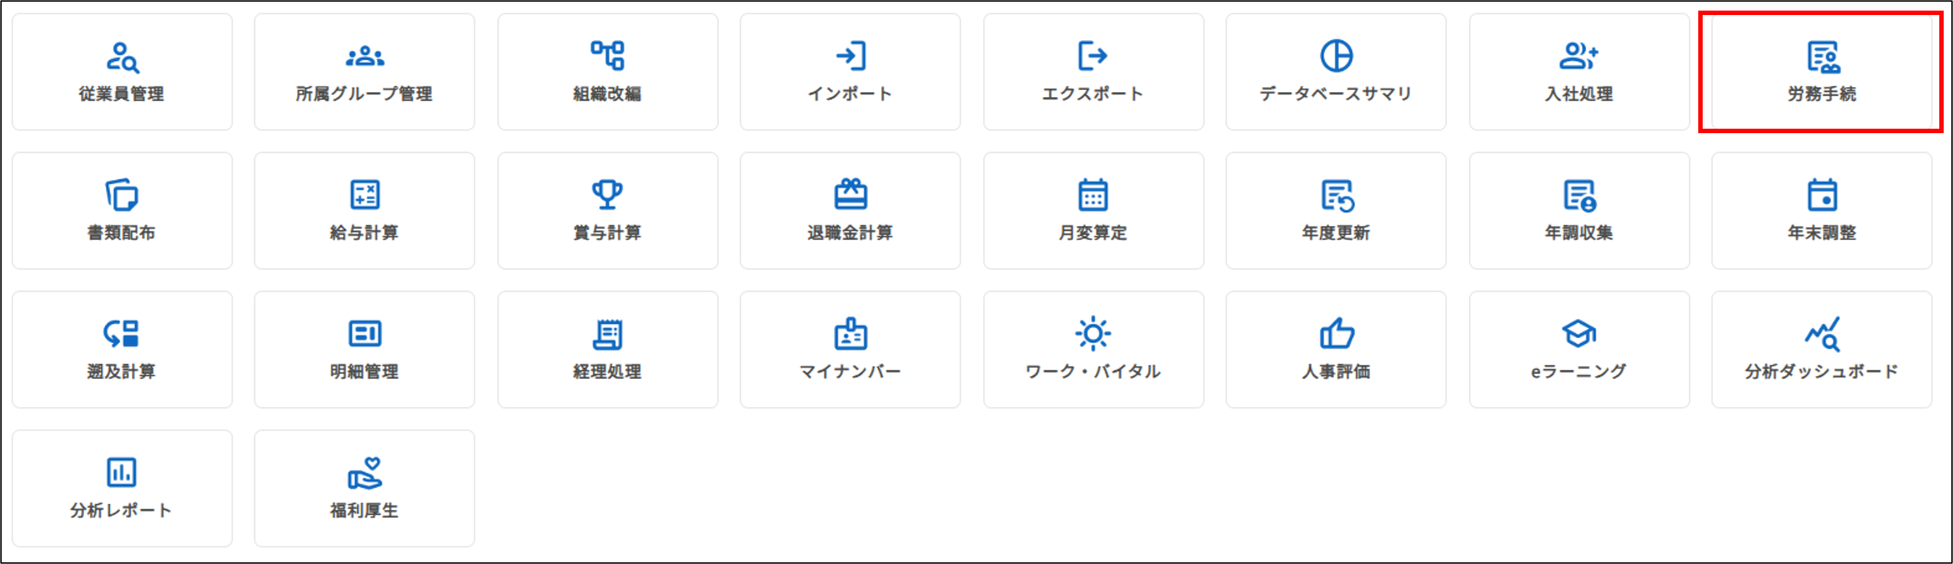The image size is (1953, 564).
Task: Open 組織改編 (organization restructuring)
Action: click(607, 72)
